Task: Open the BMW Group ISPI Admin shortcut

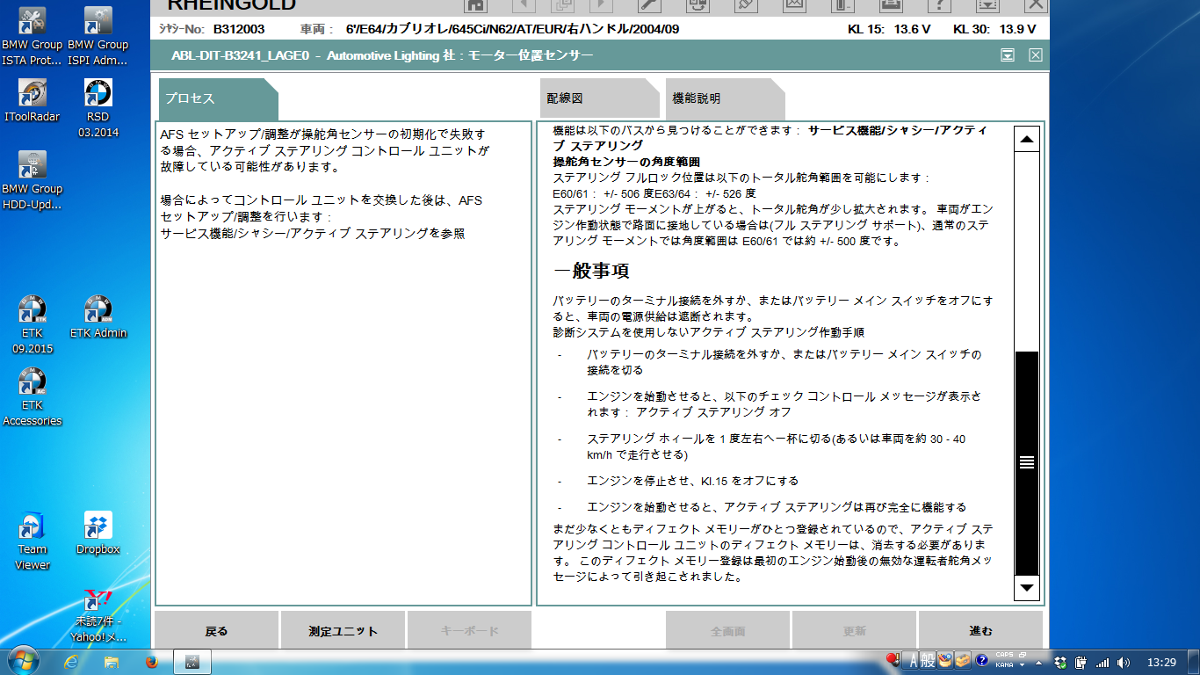Action: click(x=98, y=36)
